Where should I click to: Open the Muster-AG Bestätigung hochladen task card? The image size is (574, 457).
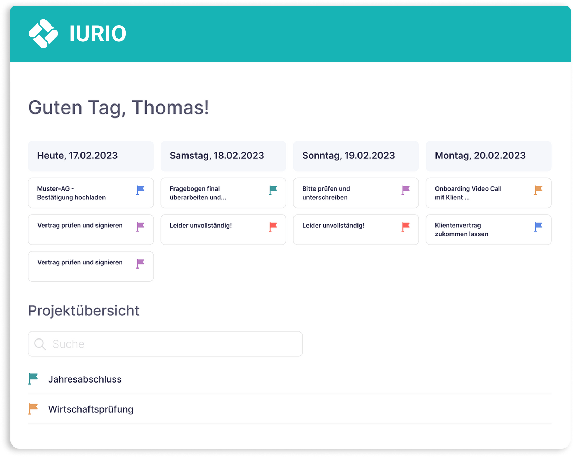click(80, 193)
